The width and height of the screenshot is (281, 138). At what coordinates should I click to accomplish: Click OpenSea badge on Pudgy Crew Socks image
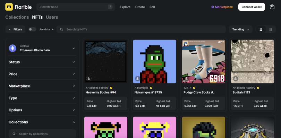click(187, 78)
